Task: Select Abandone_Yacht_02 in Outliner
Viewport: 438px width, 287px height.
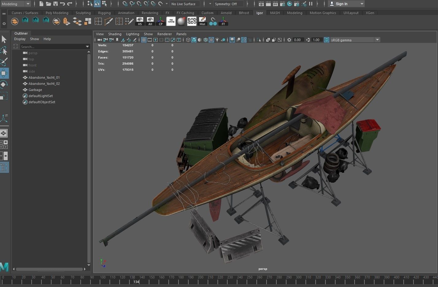Action: (x=44, y=84)
